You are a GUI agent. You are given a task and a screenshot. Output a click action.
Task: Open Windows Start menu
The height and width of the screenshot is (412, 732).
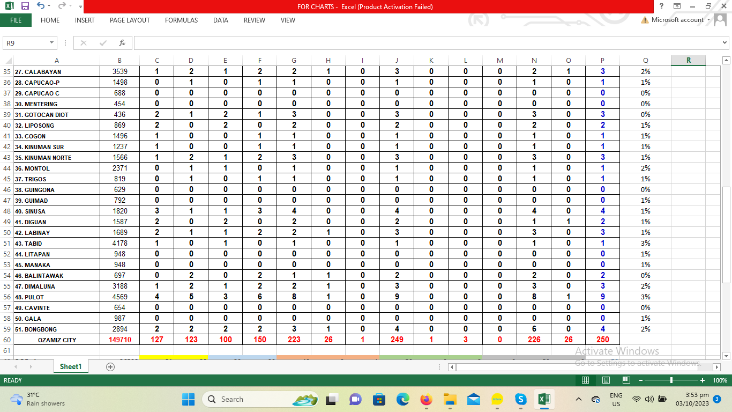[x=189, y=399]
